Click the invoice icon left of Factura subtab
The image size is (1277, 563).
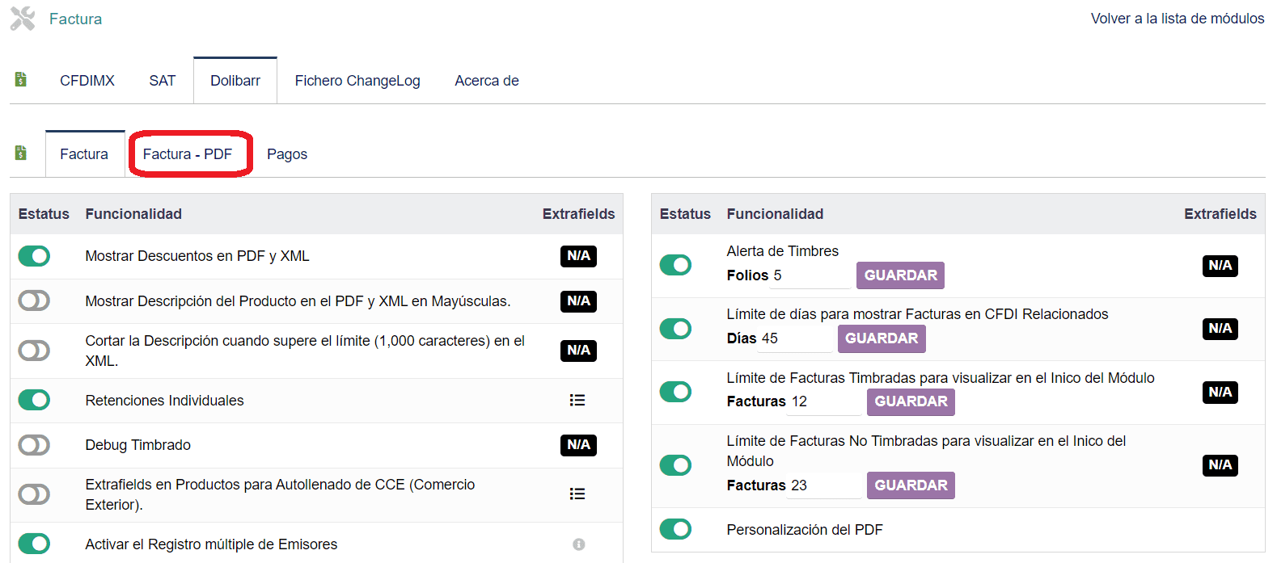coord(21,153)
